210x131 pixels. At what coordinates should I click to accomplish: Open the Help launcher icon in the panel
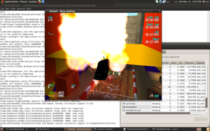pos(43,2)
